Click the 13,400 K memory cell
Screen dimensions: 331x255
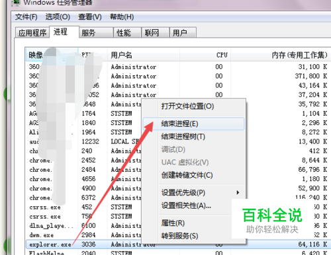pos(312,141)
